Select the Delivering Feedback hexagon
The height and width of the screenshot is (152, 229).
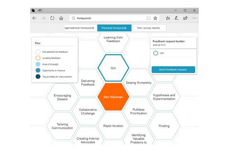(88, 83)
